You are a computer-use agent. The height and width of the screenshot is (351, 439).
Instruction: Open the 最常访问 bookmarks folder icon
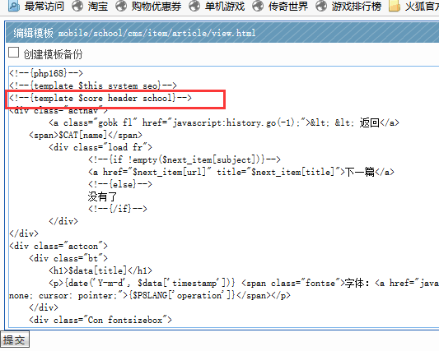click(13, 6)
